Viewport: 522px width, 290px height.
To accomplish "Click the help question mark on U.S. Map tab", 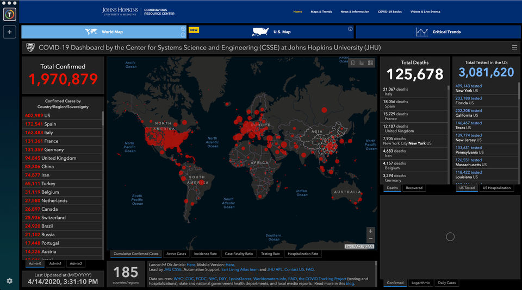I will coord(350,29).
